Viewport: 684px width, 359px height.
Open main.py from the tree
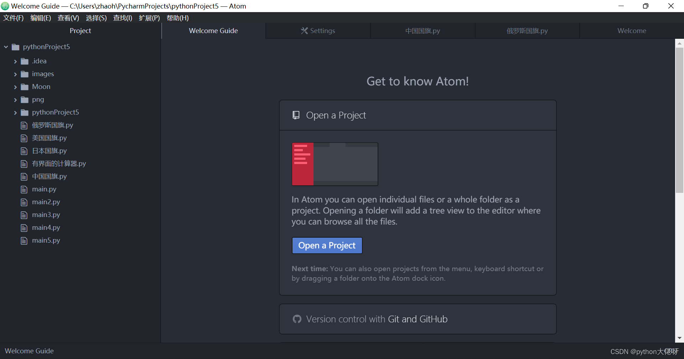pos(44,189)
